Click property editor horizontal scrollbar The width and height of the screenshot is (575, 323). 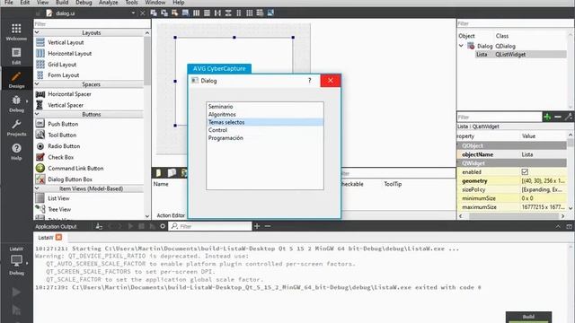click(513, 216)
